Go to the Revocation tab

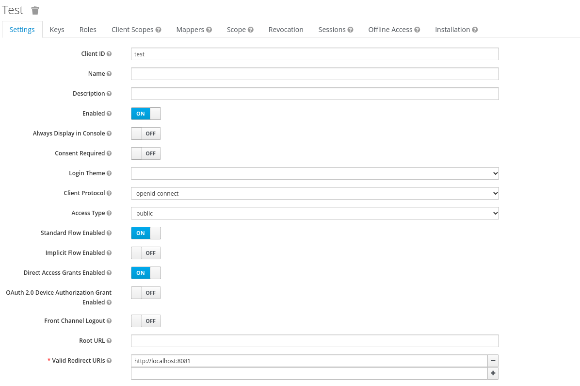pos(286,30)
